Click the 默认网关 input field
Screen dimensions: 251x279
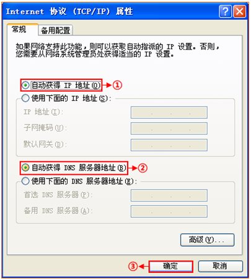[x=169, y=144]
